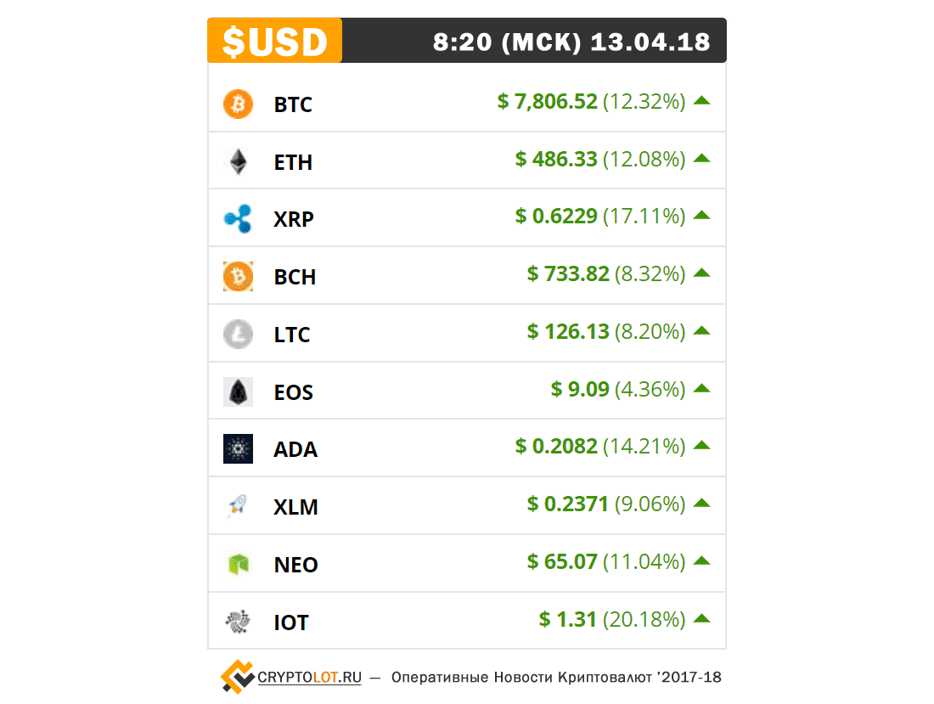Click the Ethereum ETH diamond icon
This screenshot has width=934, height=704.
238,161
